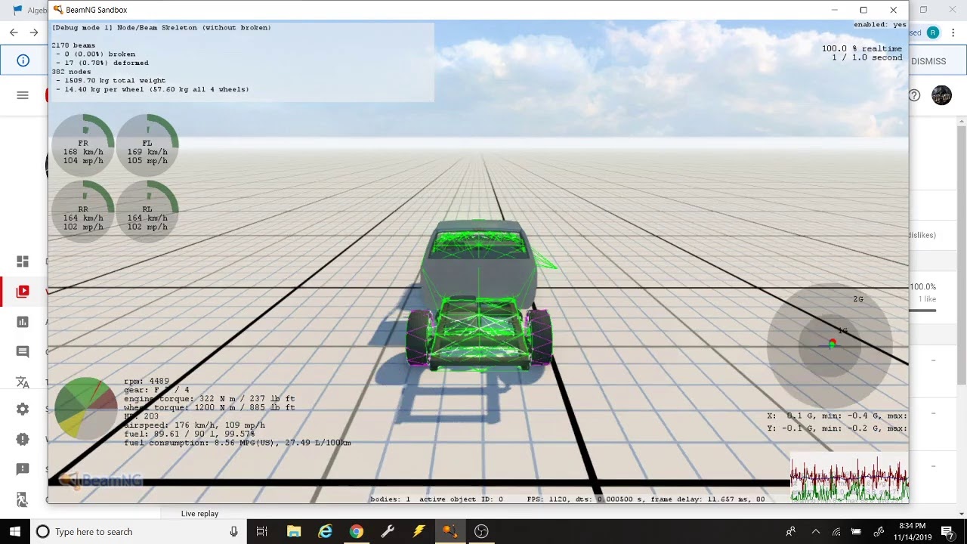This screenshot has height=544, width=967.
Task: Open Task View on the taskbar
Action: pos(261,532)
